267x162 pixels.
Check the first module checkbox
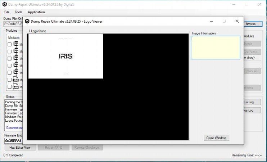9,45
